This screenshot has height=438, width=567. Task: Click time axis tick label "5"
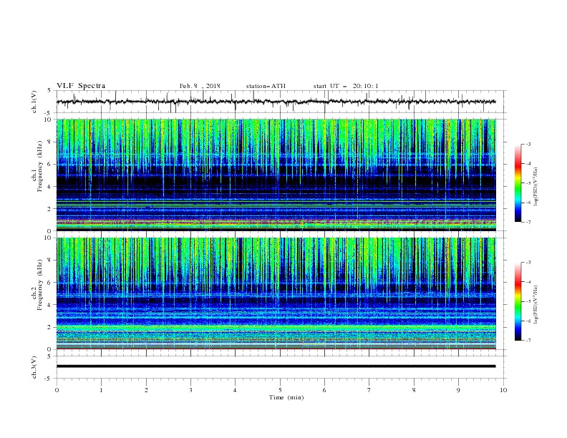pos(280,390)
